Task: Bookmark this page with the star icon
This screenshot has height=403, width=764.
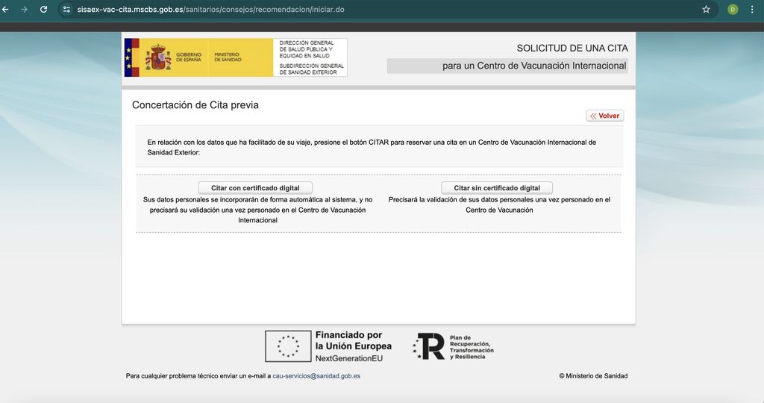Action: (706, 9)
